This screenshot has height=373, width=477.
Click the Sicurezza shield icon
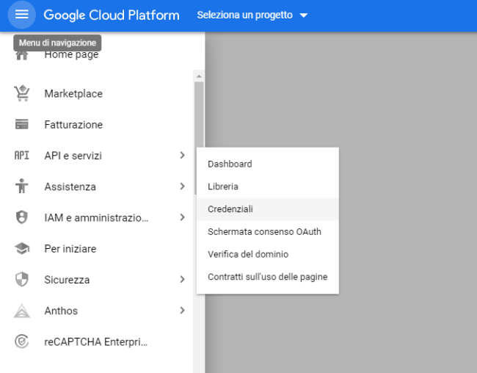pos(21,280)
